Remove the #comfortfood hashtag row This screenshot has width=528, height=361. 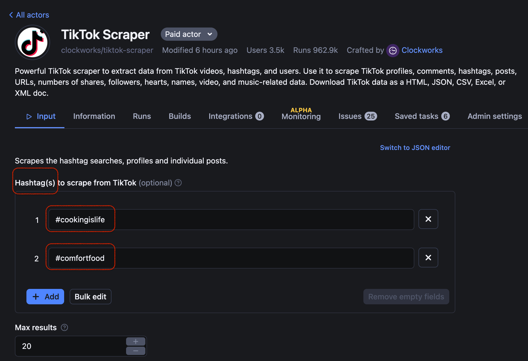pos(428,258)
